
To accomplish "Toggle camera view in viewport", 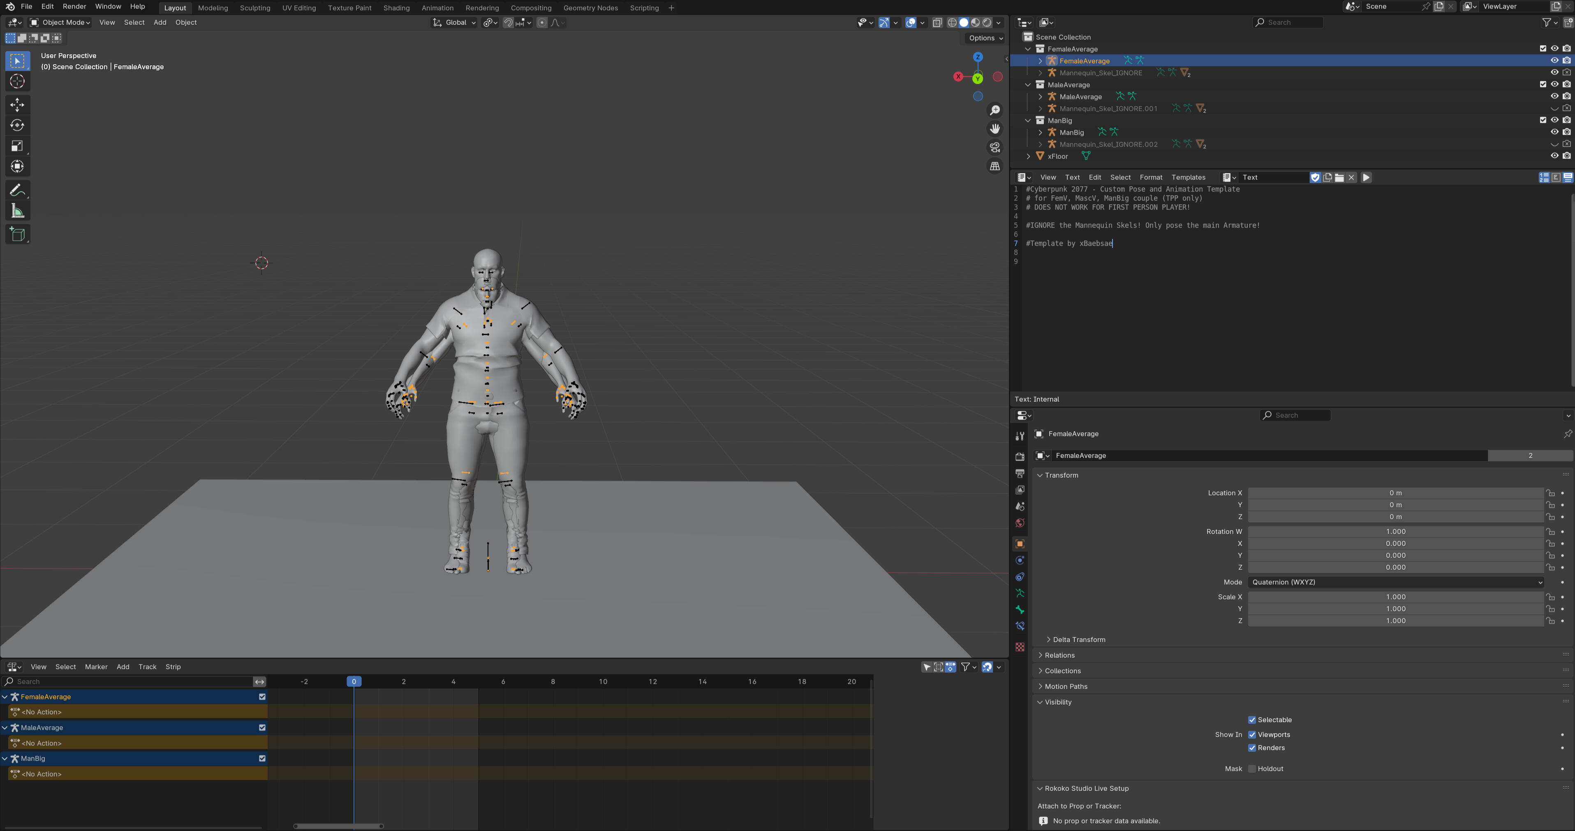I will [x=995, y=147].
